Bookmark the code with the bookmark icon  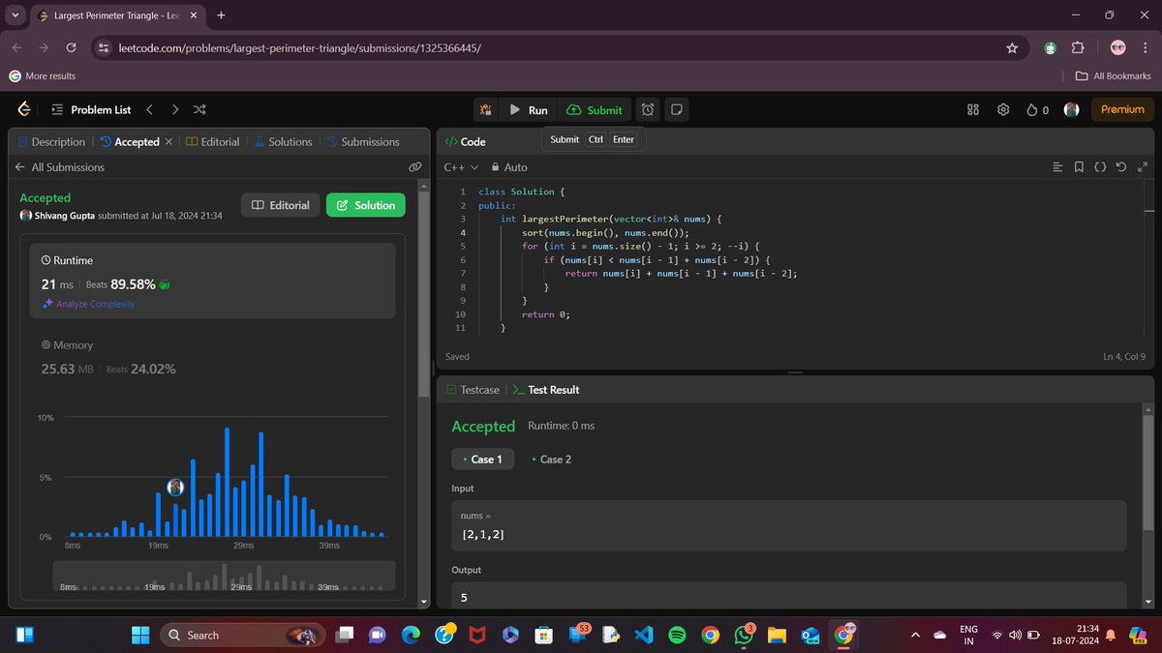click(1079, 167)
